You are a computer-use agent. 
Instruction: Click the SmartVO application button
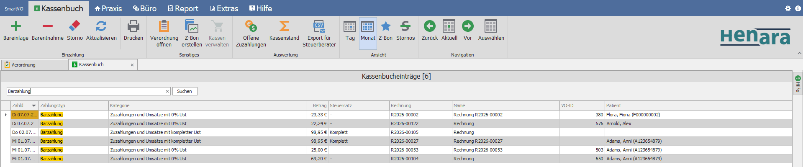click(14, 8)
